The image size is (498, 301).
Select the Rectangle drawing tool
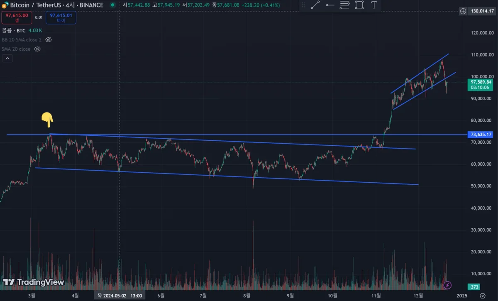(x=359, y=5)
